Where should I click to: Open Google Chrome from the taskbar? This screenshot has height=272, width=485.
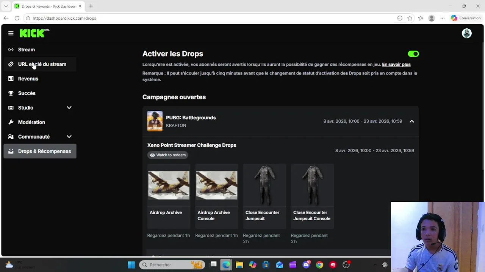[319, 265]
